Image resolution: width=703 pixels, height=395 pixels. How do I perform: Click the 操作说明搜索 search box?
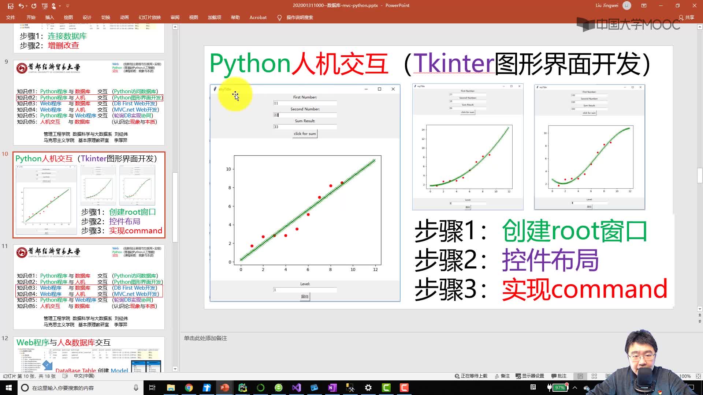(300, 17)
